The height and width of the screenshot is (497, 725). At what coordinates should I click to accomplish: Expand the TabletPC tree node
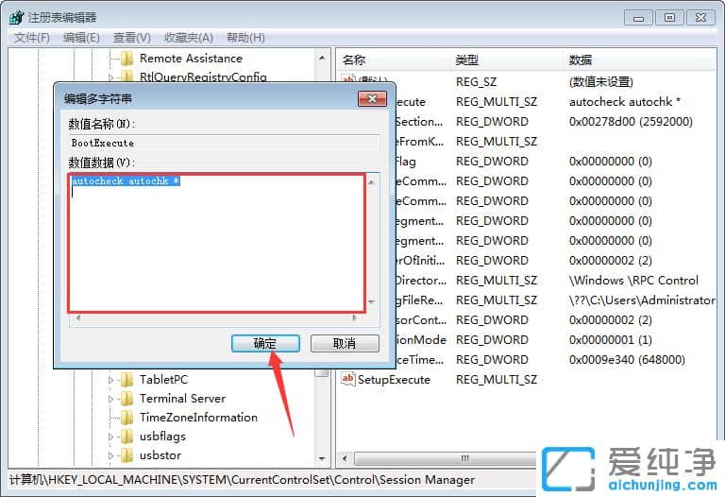point(110,380)
